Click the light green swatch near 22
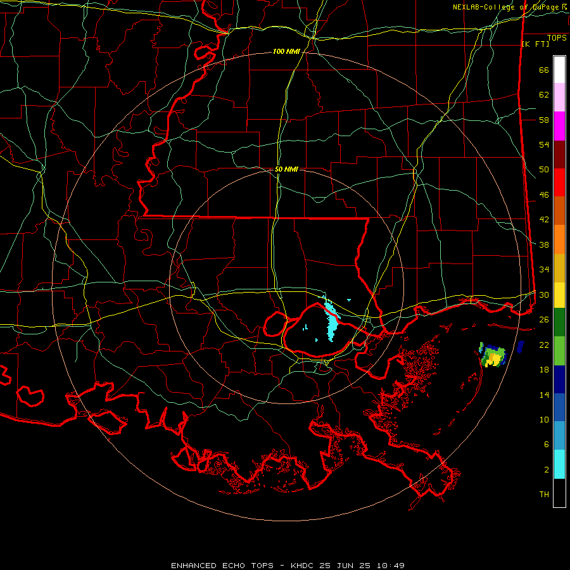The width and height of the screenshot is (570, 570). 559,351
